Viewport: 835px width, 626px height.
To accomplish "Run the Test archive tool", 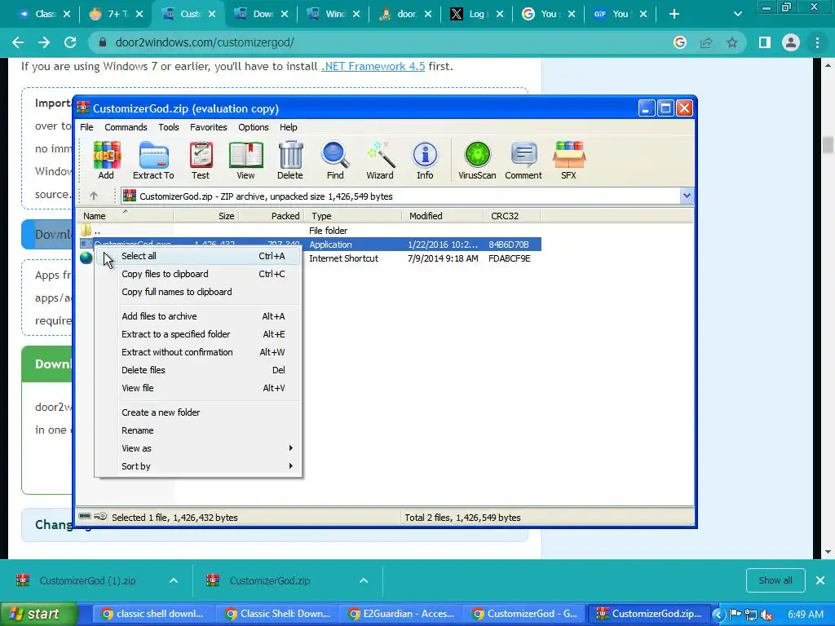I will (201, 161).
